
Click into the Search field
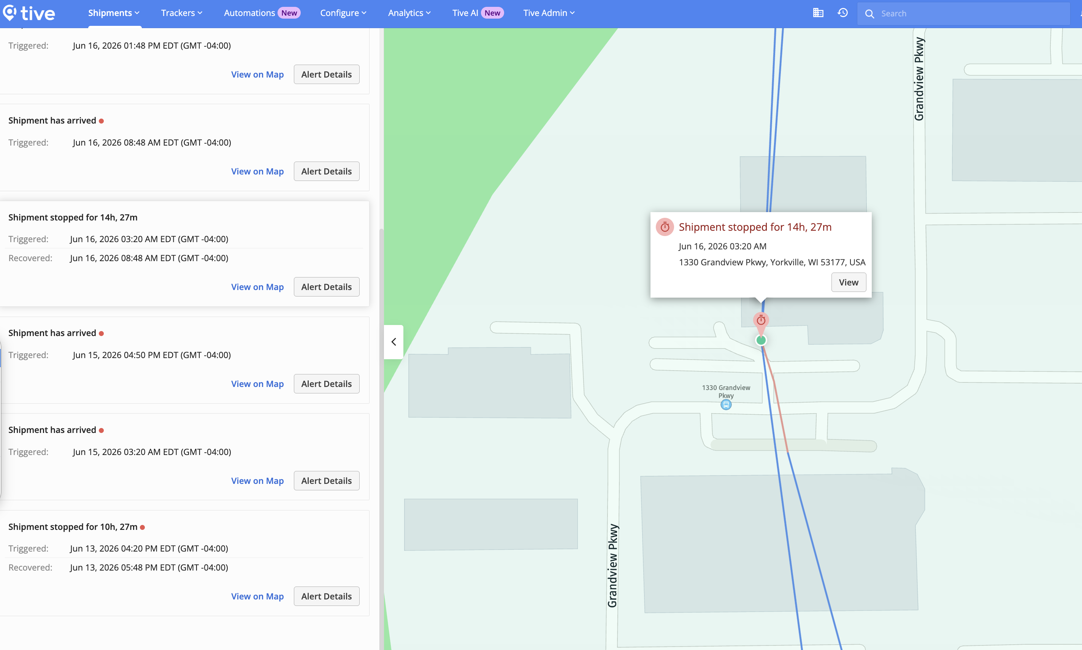(x=964, y=14)
